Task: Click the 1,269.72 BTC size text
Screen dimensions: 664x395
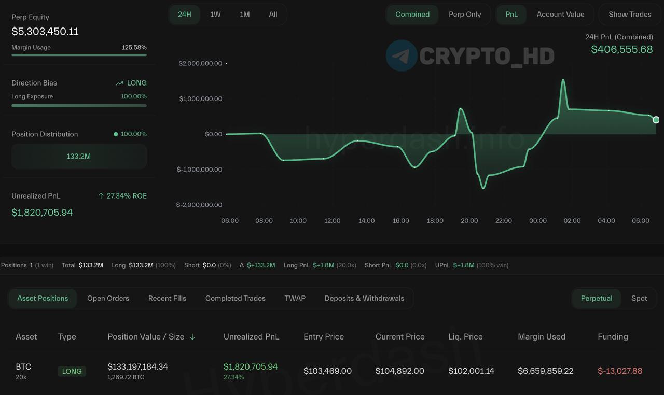Action: tap(126, 377)
